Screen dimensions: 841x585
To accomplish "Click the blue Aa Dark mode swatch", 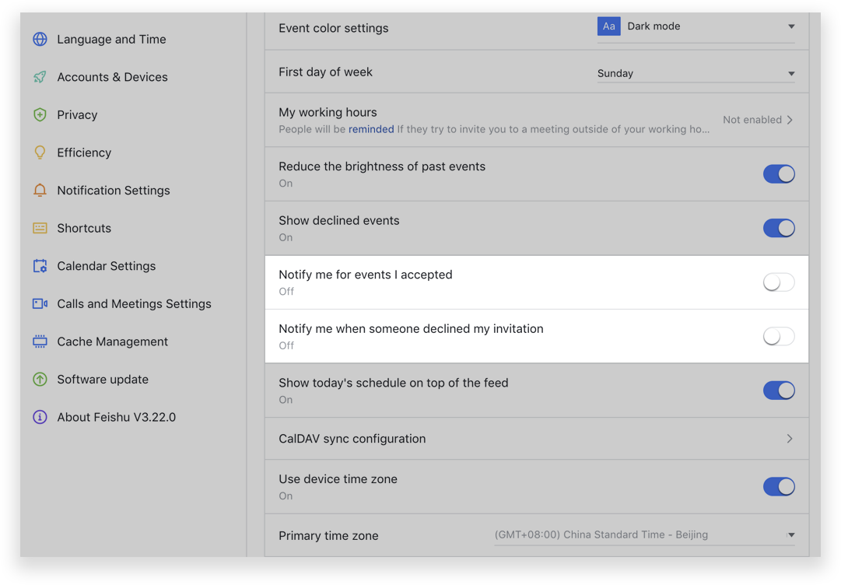I will 608,26.
